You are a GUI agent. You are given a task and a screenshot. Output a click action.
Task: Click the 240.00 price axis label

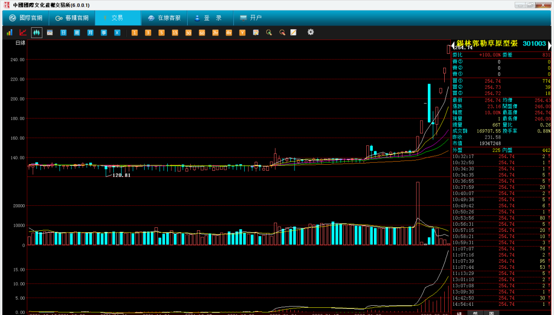pyautogui.click(x=17, y=60)
